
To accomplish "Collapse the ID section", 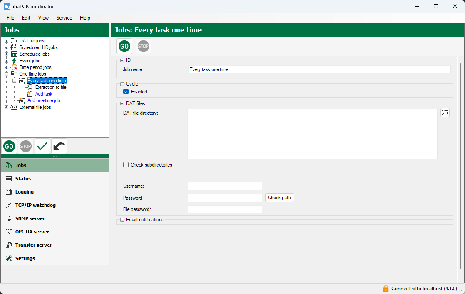I will click(x=122, y=60).
